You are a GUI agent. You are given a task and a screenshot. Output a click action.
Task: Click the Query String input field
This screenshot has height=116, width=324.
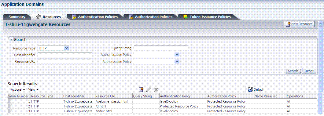tap(161, 48)
